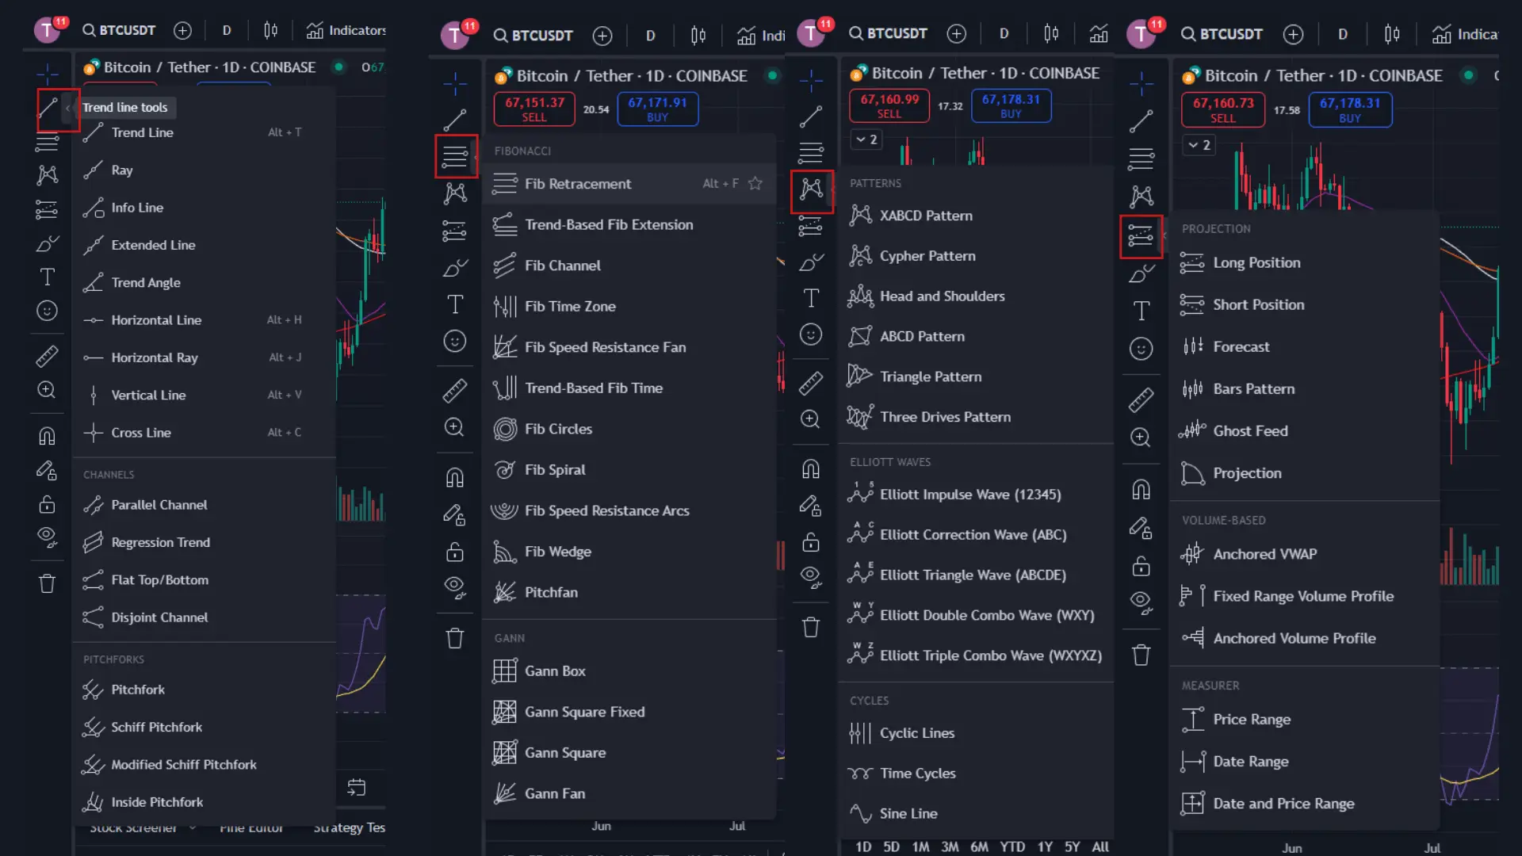
Task: Select the Trend line tool in the Trend line tools panel
Action: click(x=48, y=109)
